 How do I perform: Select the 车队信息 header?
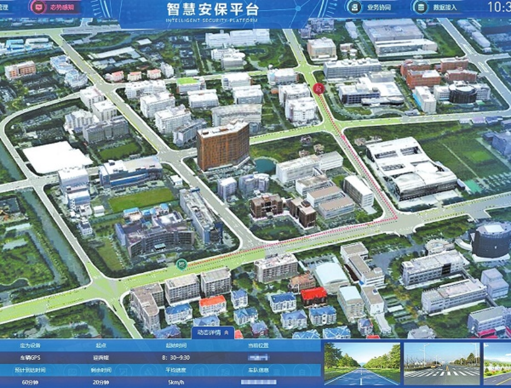(258, 370)
